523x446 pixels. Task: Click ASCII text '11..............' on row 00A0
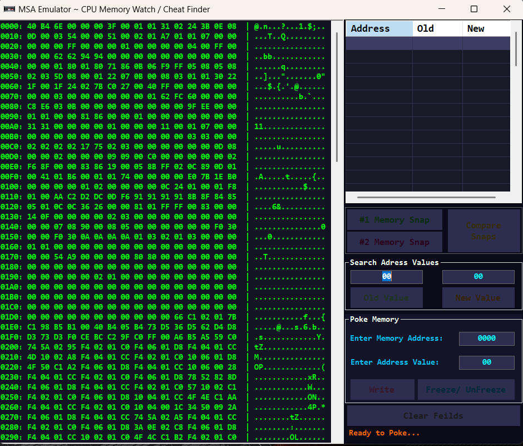point(289,126)
